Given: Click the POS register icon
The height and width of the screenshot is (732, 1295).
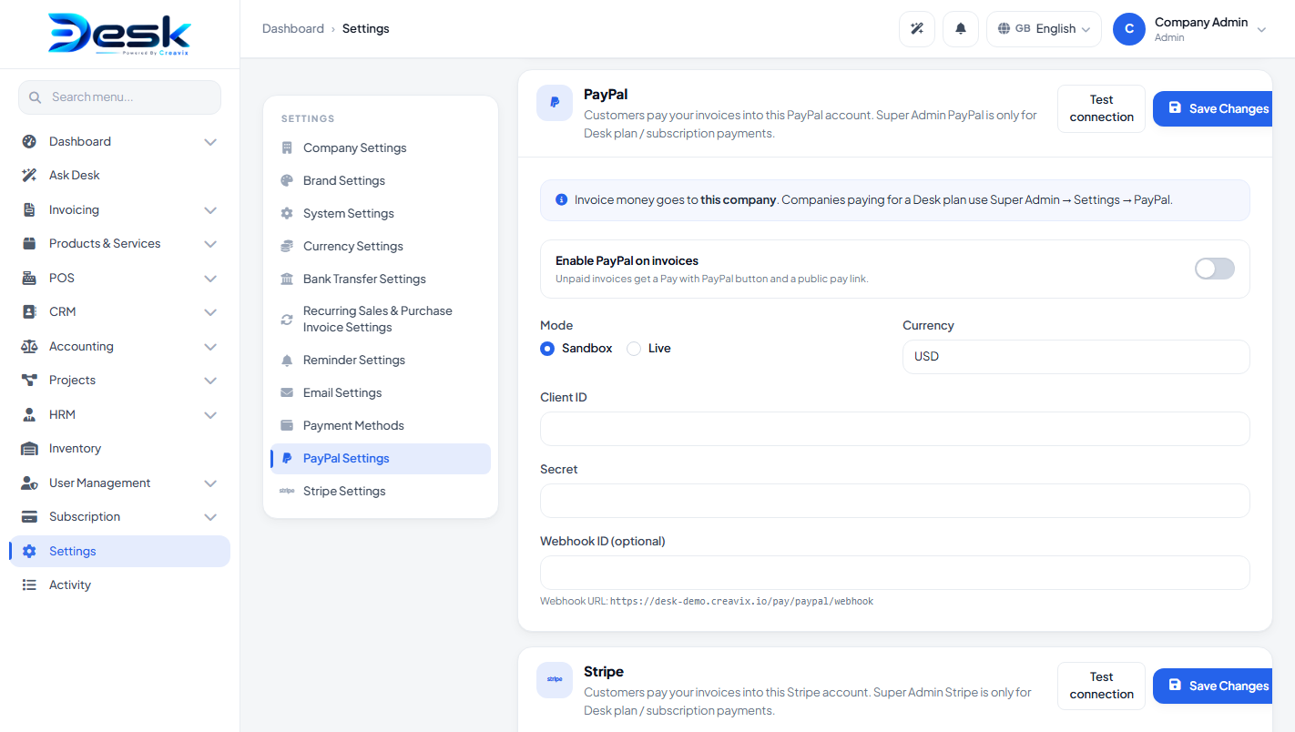Looking at the screenshot, I should pos(29,279).
